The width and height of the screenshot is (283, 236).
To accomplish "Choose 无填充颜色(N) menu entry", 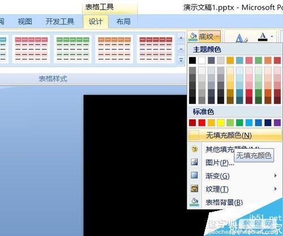I will (x=235, y=135).
